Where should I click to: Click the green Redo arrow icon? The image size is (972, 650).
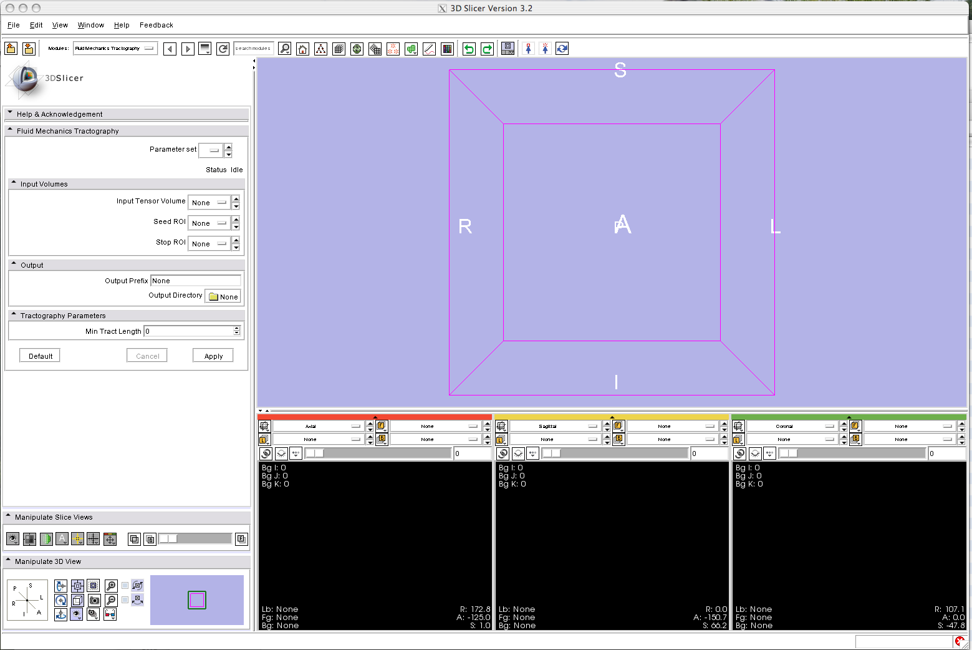click(x=487, y=49)
